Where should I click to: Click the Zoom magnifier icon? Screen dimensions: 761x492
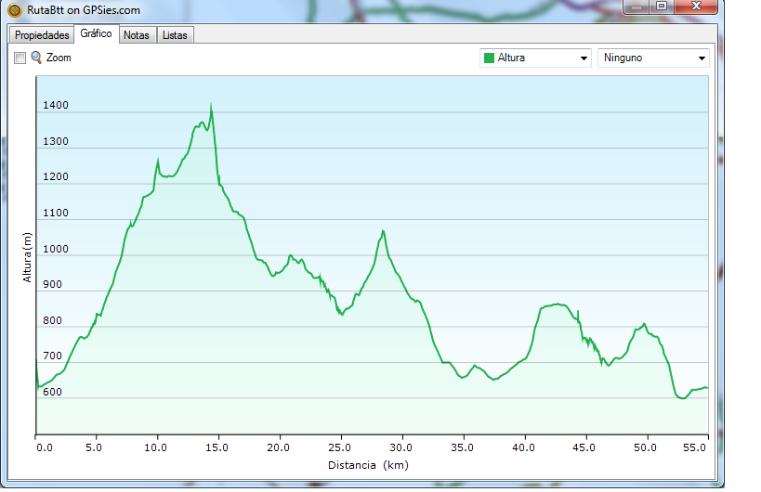coord(37,58)
